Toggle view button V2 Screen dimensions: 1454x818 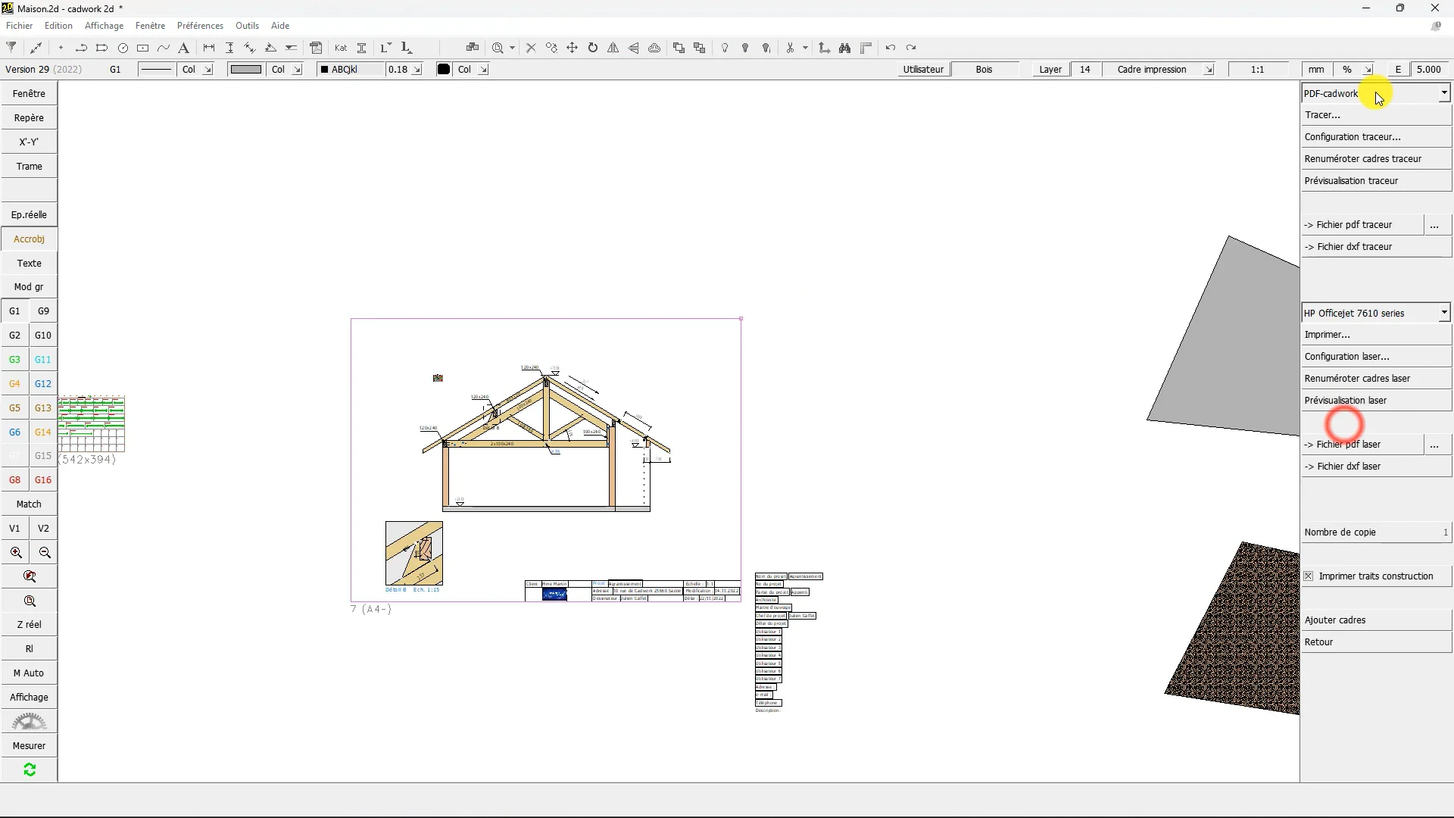tap(43, 528)
